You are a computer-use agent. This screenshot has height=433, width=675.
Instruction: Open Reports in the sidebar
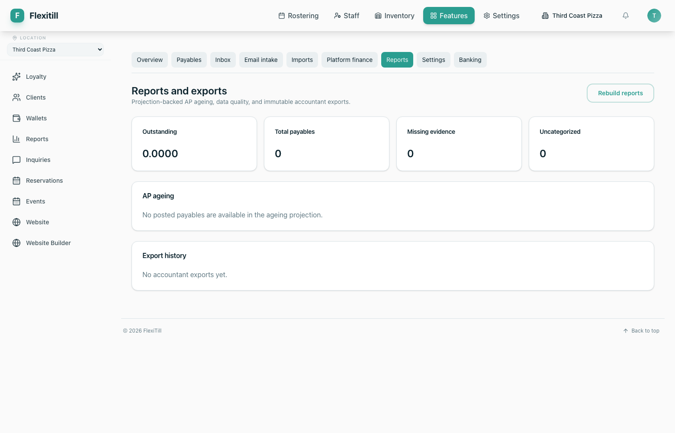pyautogui.click(x=55, y=139)
